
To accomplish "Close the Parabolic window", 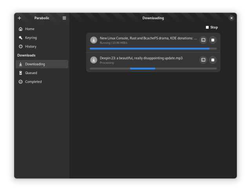I will pos(231,18).
